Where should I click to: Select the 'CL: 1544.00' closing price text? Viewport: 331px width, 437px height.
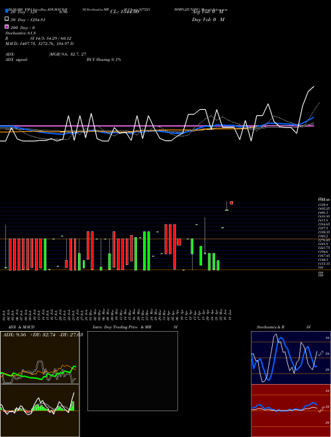[x=124, y=12]
